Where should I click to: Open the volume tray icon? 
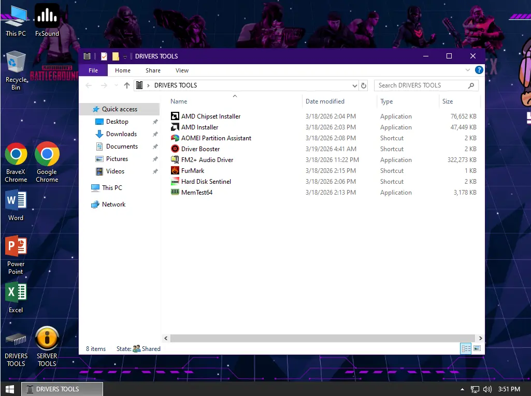(x=487, y=389)
